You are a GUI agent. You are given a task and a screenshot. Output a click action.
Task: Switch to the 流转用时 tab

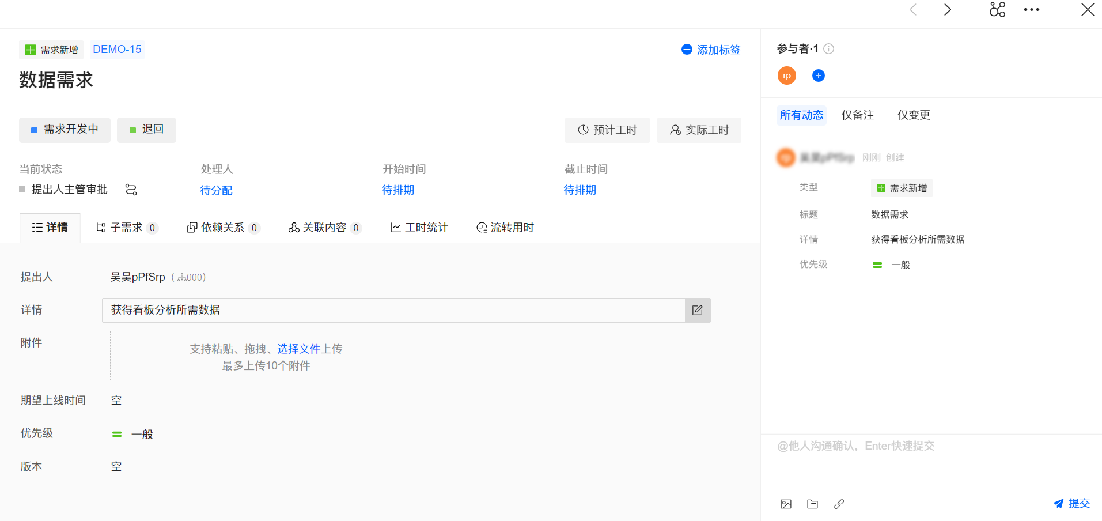coord(505,228)
